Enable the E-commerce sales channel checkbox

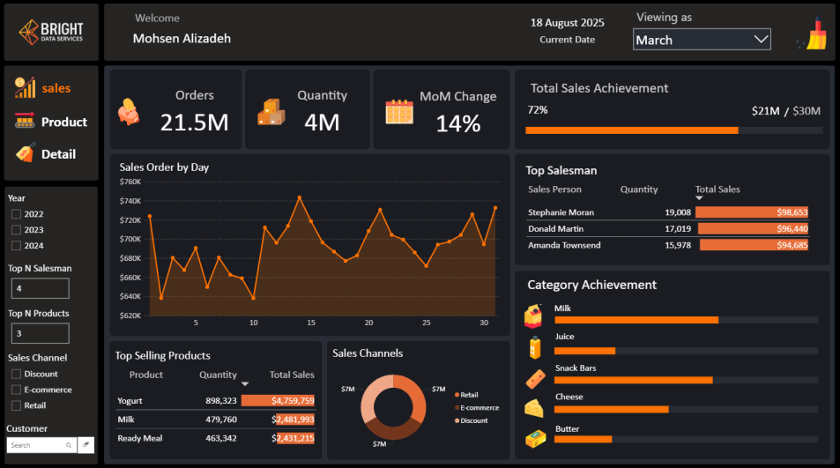16,390
